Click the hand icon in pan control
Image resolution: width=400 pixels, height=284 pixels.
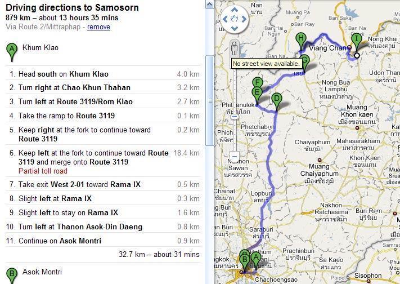point(235,19)
